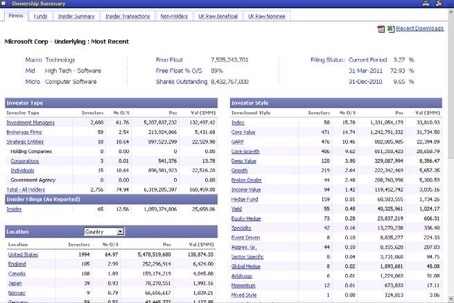
Task: Open the Sector Specific style link
Action: 247,257
